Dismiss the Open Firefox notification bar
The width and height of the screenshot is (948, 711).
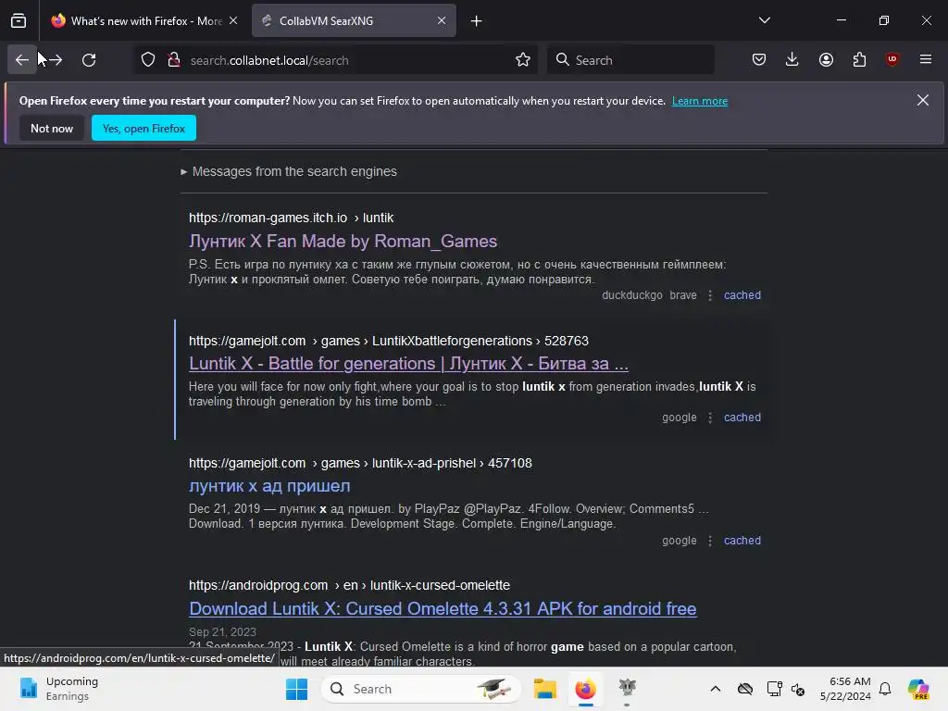(x=923, y=100)
